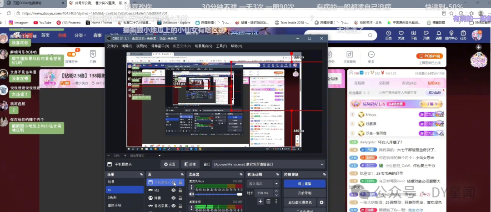Open the YouTube bookmark
The height and width of the screenshot is (212, 491).
(x=42, y=23)
